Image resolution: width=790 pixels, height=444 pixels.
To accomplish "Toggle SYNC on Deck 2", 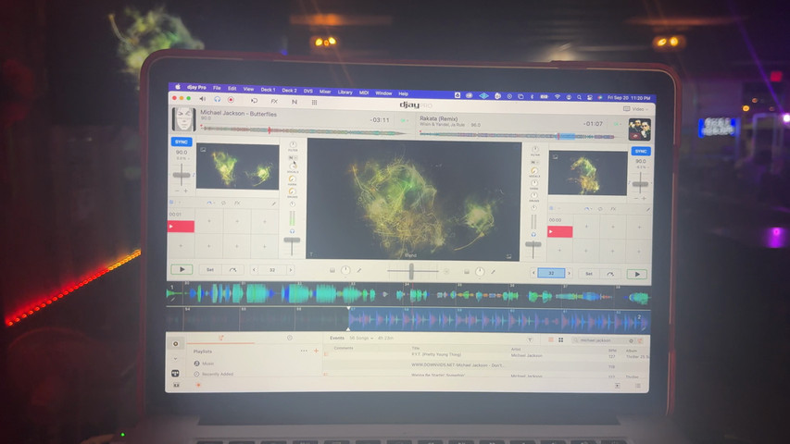I will (641, 151).
